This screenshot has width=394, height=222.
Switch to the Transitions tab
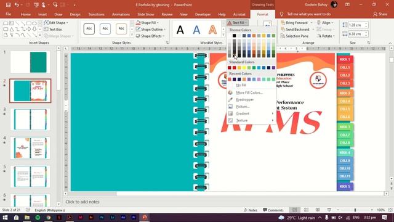pyautogui.click(x=96, y=14)
